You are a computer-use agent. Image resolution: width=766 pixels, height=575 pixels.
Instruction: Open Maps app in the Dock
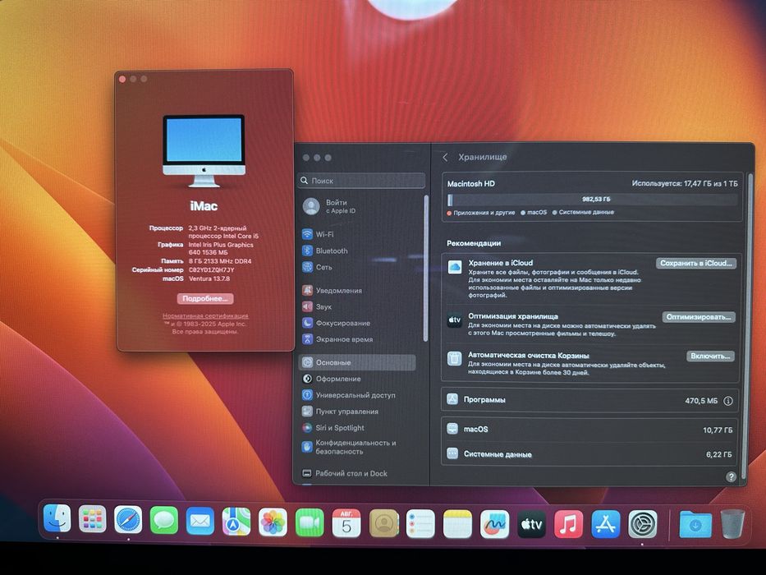236,522
